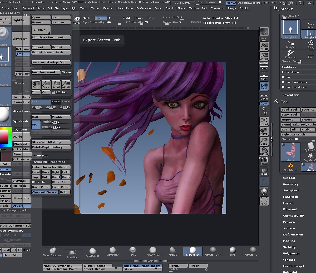Toggle the Floor grid icon
This screenshot has width=316, height=273.
click(x=264, y=76)
